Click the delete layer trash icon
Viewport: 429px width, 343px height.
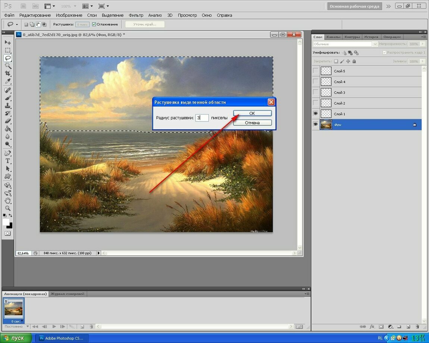tap(417, 327)
